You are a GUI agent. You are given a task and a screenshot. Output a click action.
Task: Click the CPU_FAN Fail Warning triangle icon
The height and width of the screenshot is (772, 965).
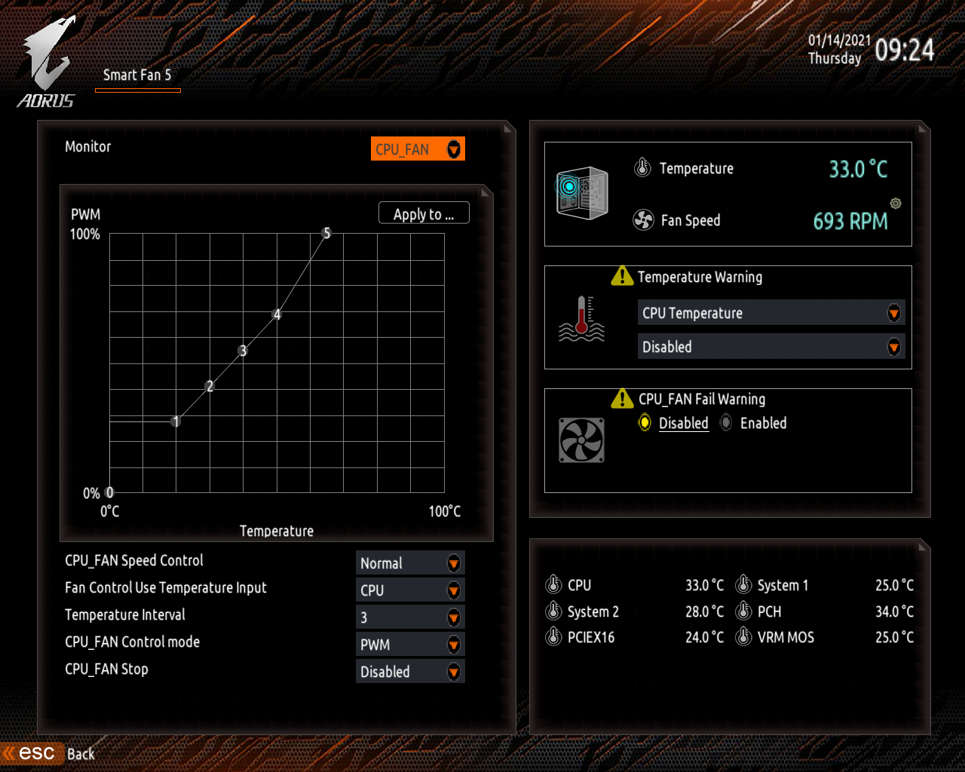[x=622, y=398]
